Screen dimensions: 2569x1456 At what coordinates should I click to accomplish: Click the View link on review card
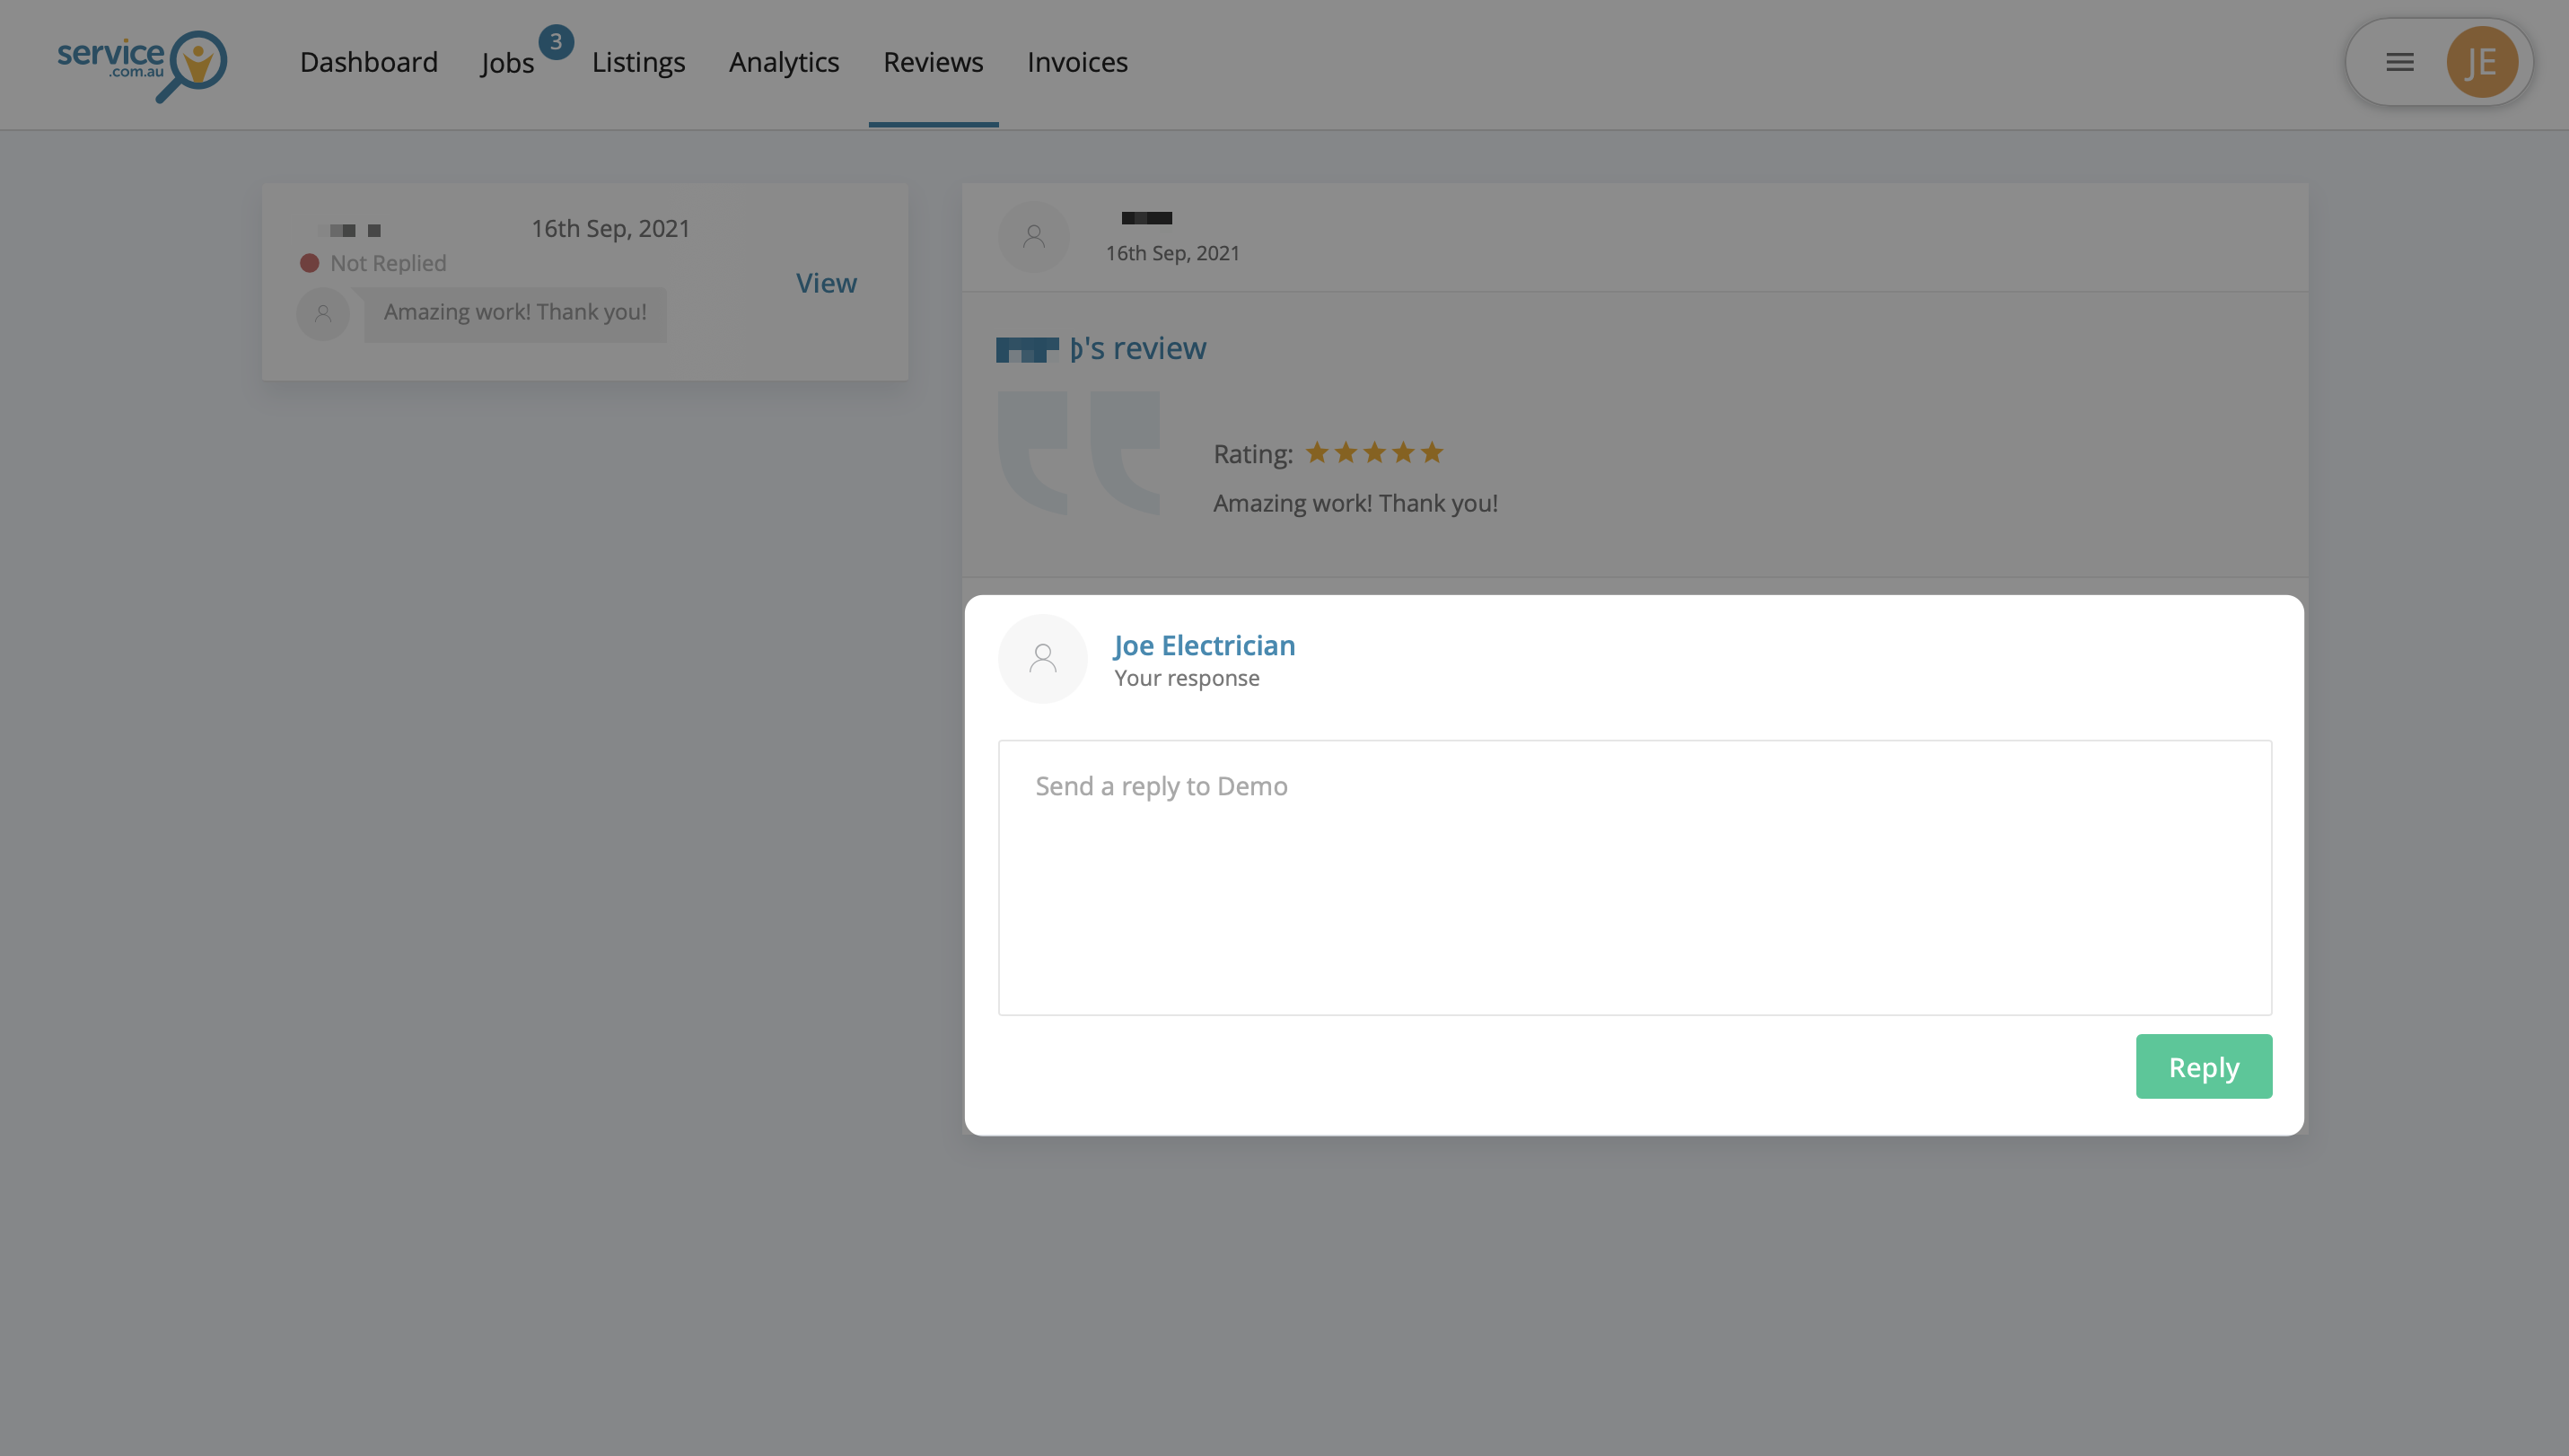826,283
